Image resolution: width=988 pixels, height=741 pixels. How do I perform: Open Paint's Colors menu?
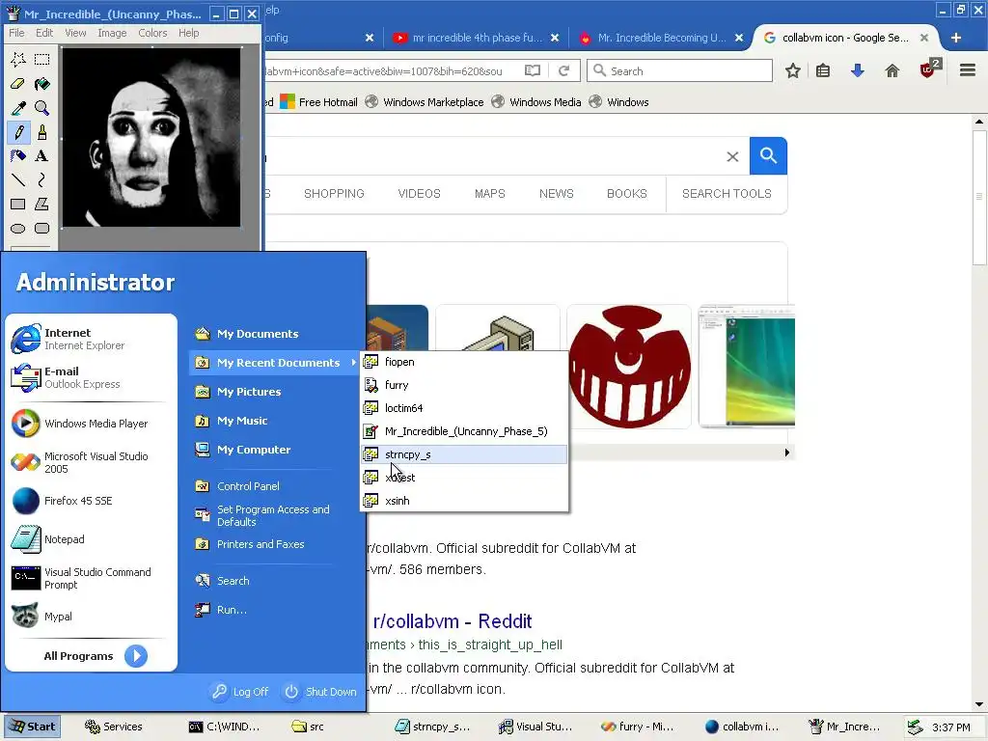[152, 33]
